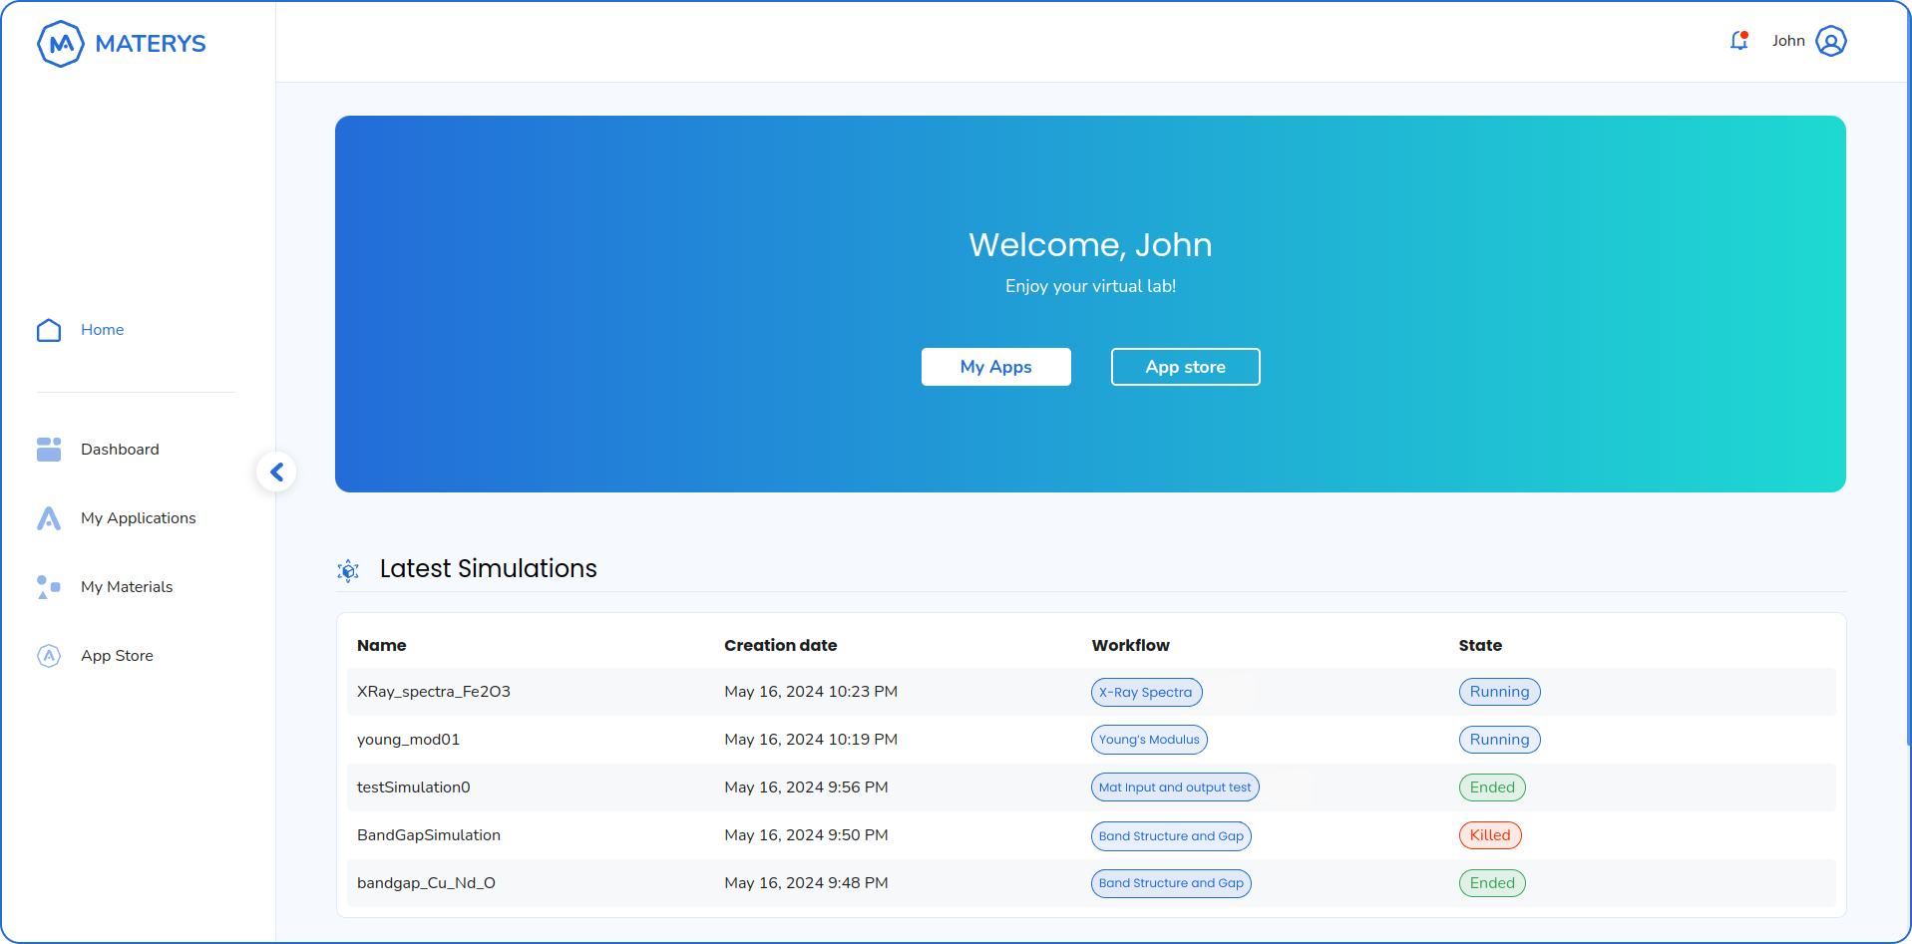Open the notifications bell
The width and height of the screenshot is (1912, 944).
click(x=1738, y=41)
